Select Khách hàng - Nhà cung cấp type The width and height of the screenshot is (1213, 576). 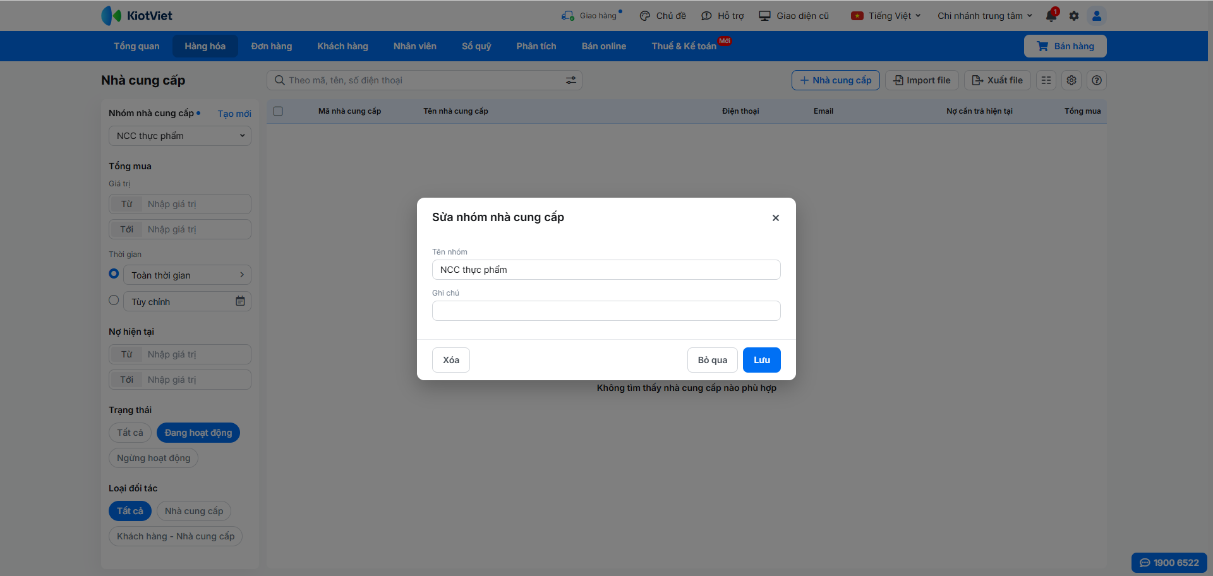click(x=176, y=536)
